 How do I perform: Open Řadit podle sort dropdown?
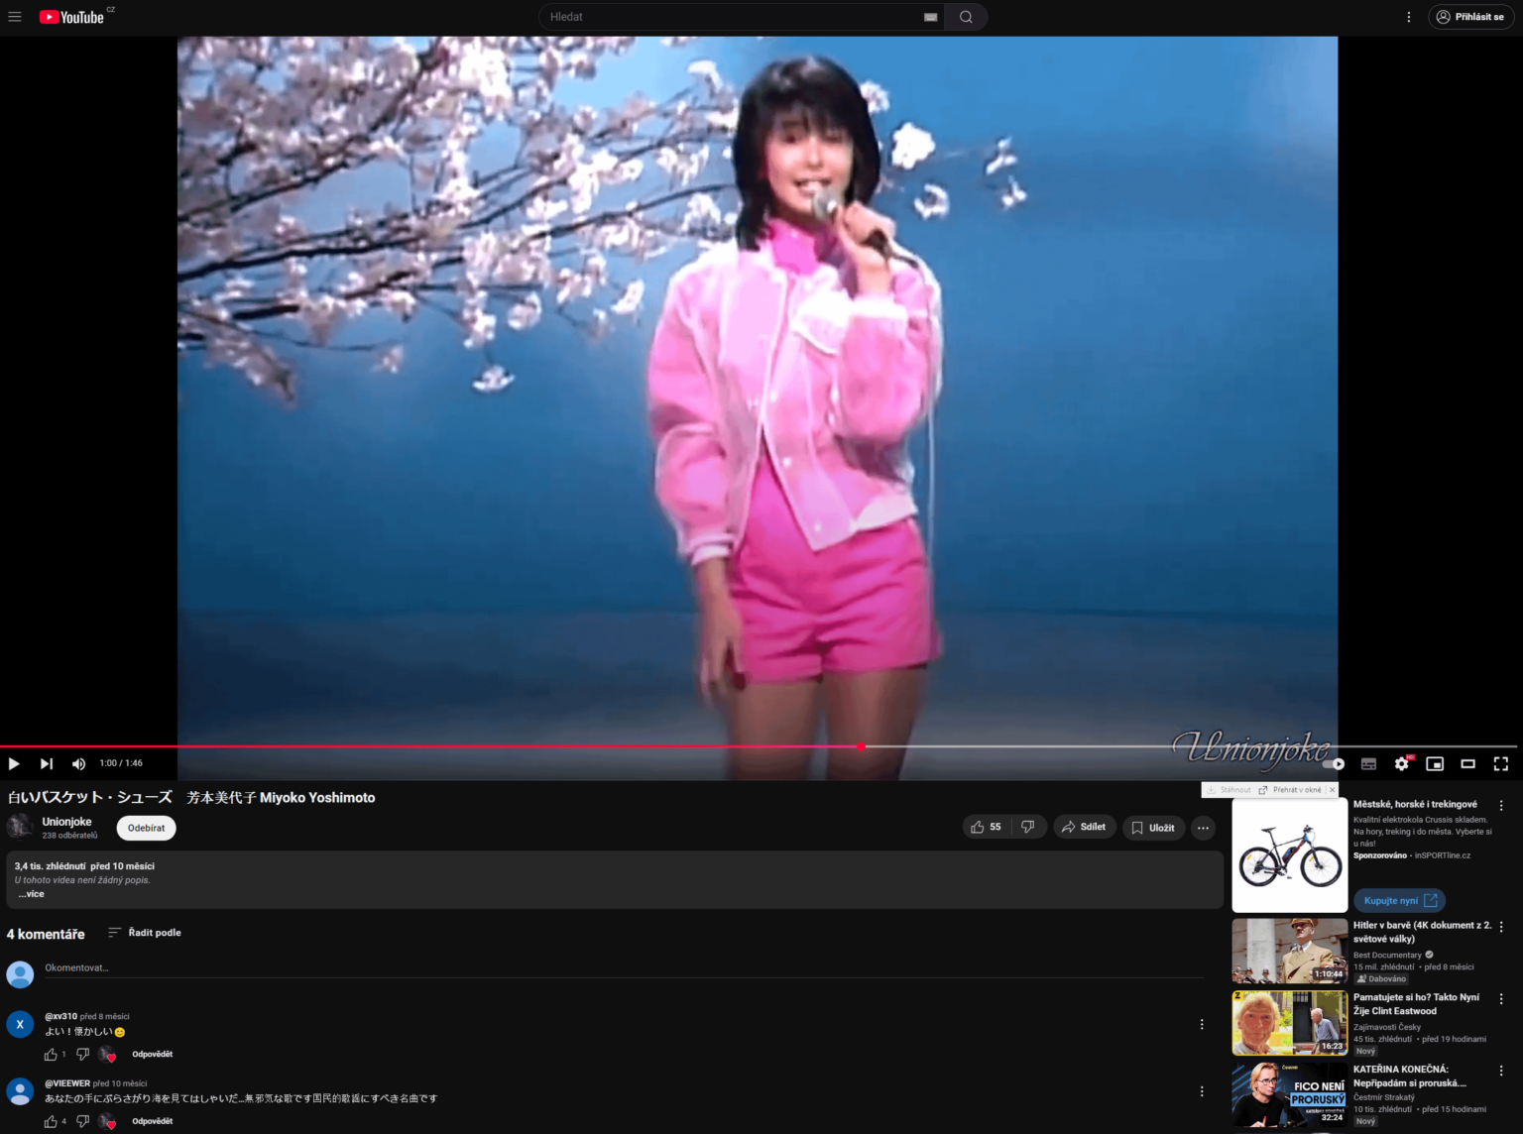[x=145, y=933]
